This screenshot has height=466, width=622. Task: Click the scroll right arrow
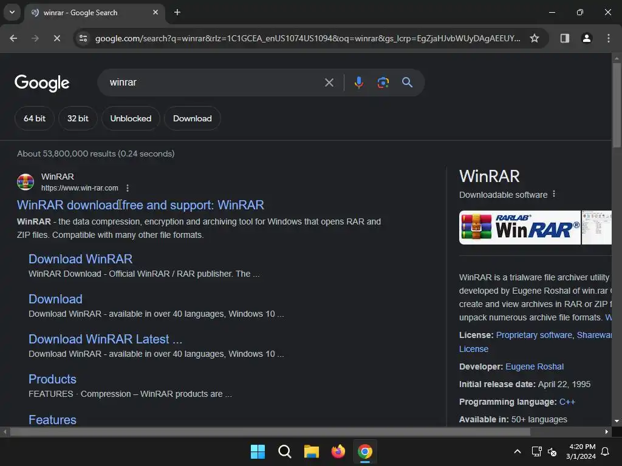(x=607, y=431)
